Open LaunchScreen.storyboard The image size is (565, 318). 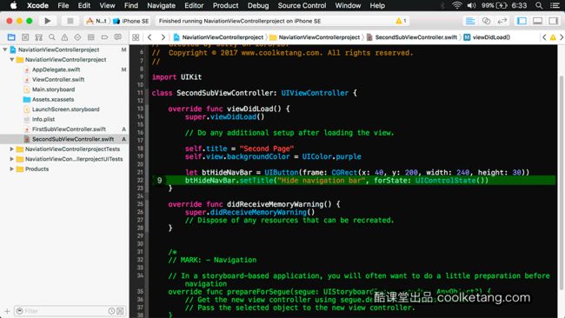tap(65, 109)
